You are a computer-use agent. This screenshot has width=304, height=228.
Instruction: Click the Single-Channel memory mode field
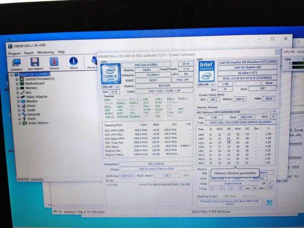click(233, 183)
